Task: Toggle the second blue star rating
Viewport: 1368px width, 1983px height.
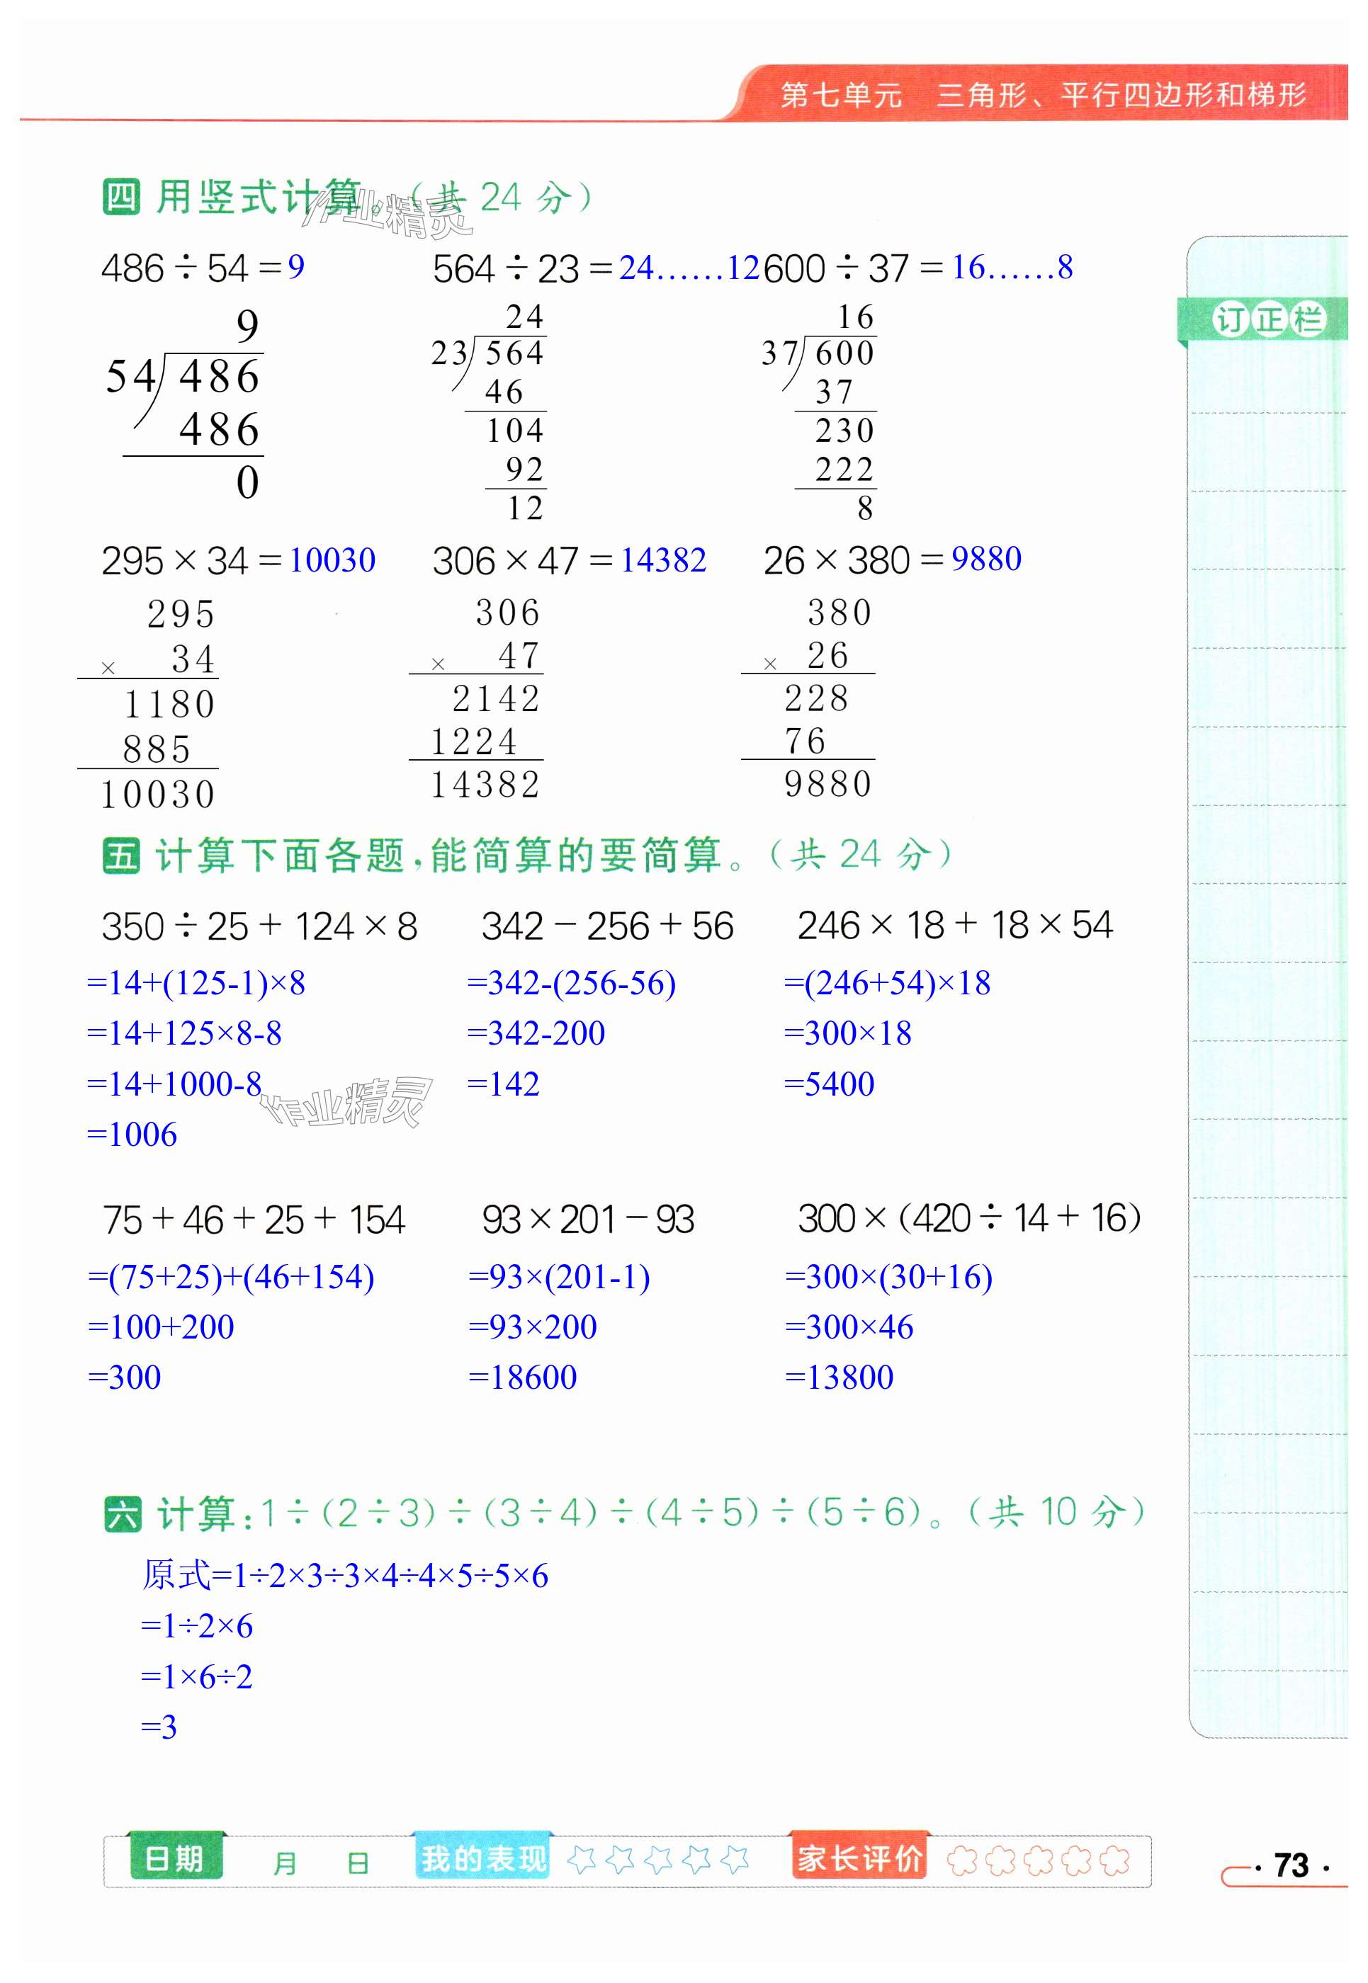Action: 621,1859
